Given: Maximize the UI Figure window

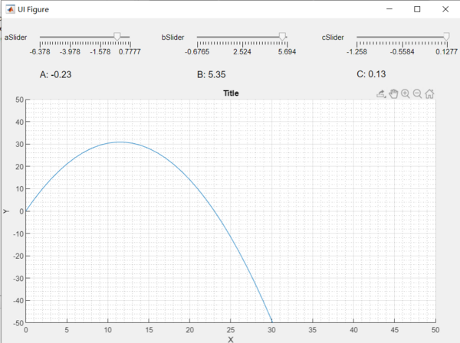Looking at the screenshot, I should 416,9.
